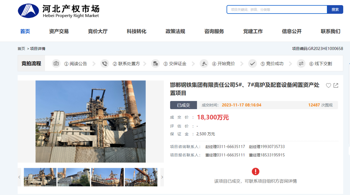Click the 首页 breadcrumb link
The height and width of the screenshot is (195, 350).
21,48
